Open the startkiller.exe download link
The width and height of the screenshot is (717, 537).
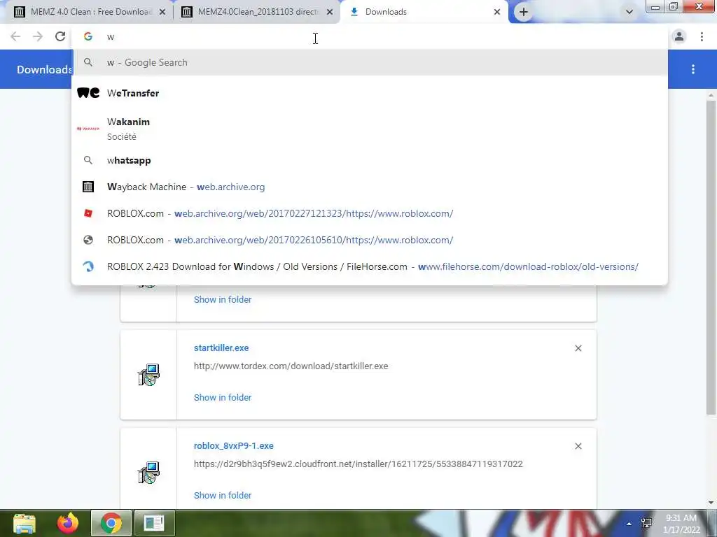click(x=221, y=348)
